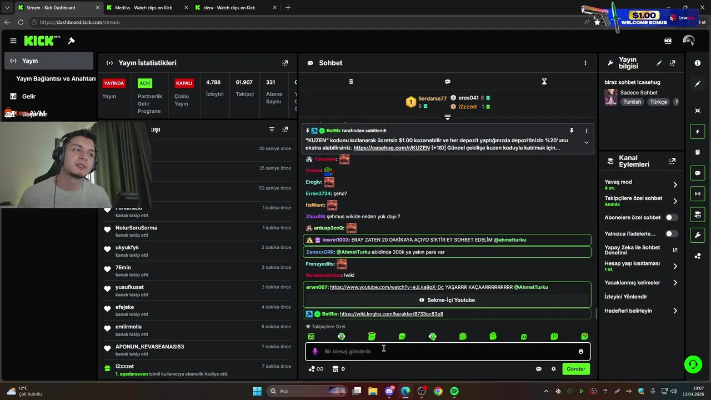Pop out the Yayın bilgisi panel
Image resolution: width=711 pixels, height=400 pixels.
pyautogui.click(x=673, y=63)
